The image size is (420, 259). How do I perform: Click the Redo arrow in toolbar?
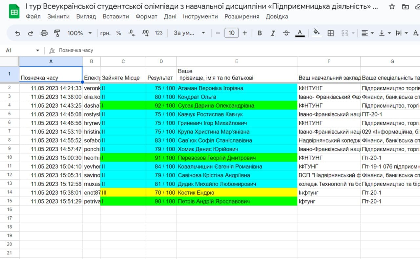pos(31,33)
